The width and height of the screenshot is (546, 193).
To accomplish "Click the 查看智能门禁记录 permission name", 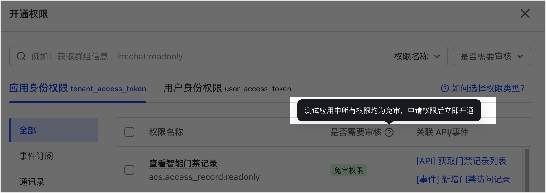I will tap(183, 163).
